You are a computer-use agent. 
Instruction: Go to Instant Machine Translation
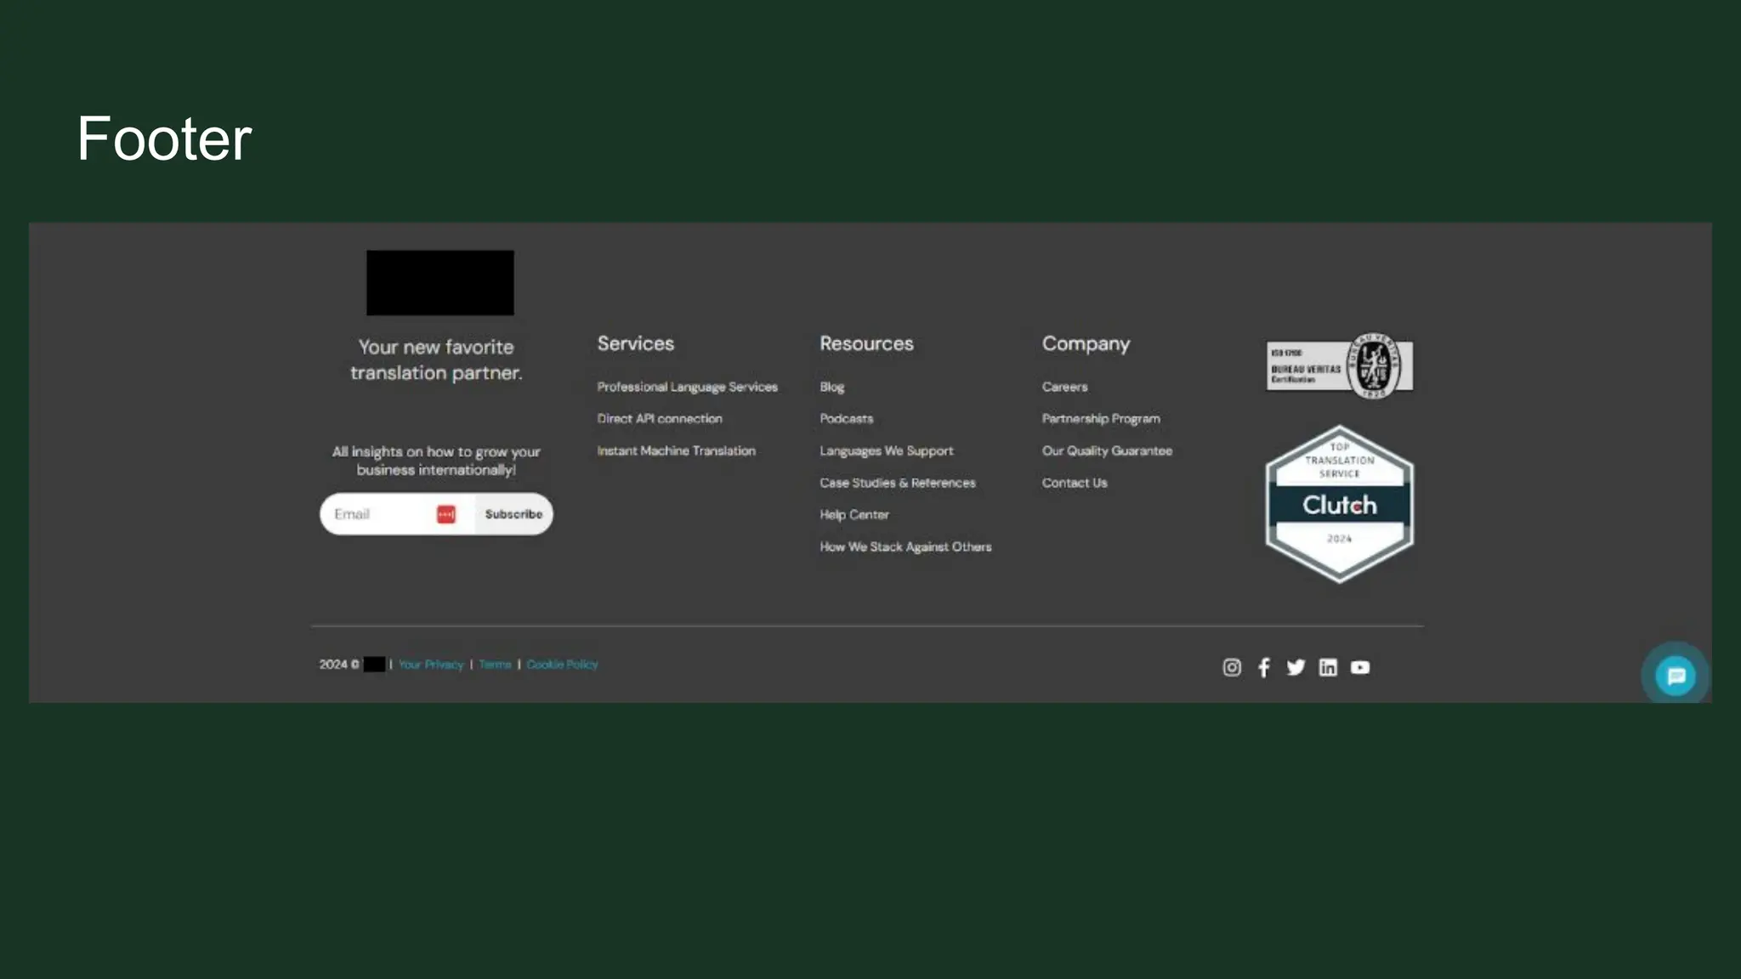(676, 451)
